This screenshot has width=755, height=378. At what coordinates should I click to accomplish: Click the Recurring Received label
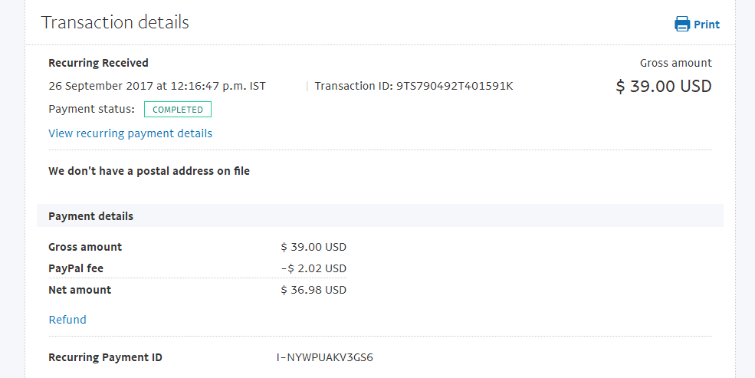tap(98, 63)
